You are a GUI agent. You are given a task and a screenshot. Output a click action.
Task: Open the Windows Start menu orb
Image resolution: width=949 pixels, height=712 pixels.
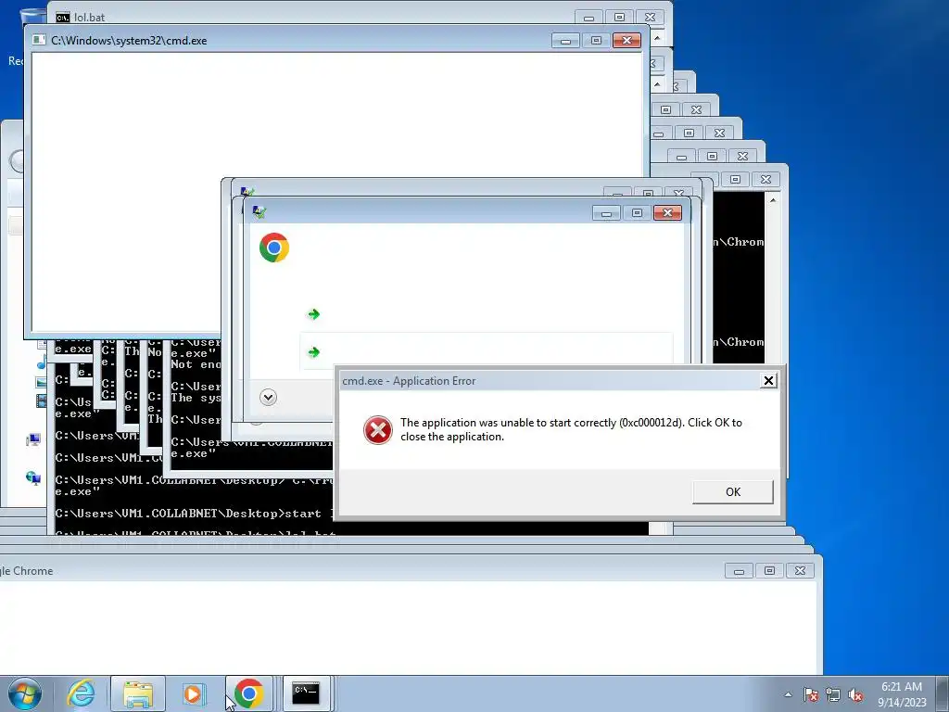[24, 693]
